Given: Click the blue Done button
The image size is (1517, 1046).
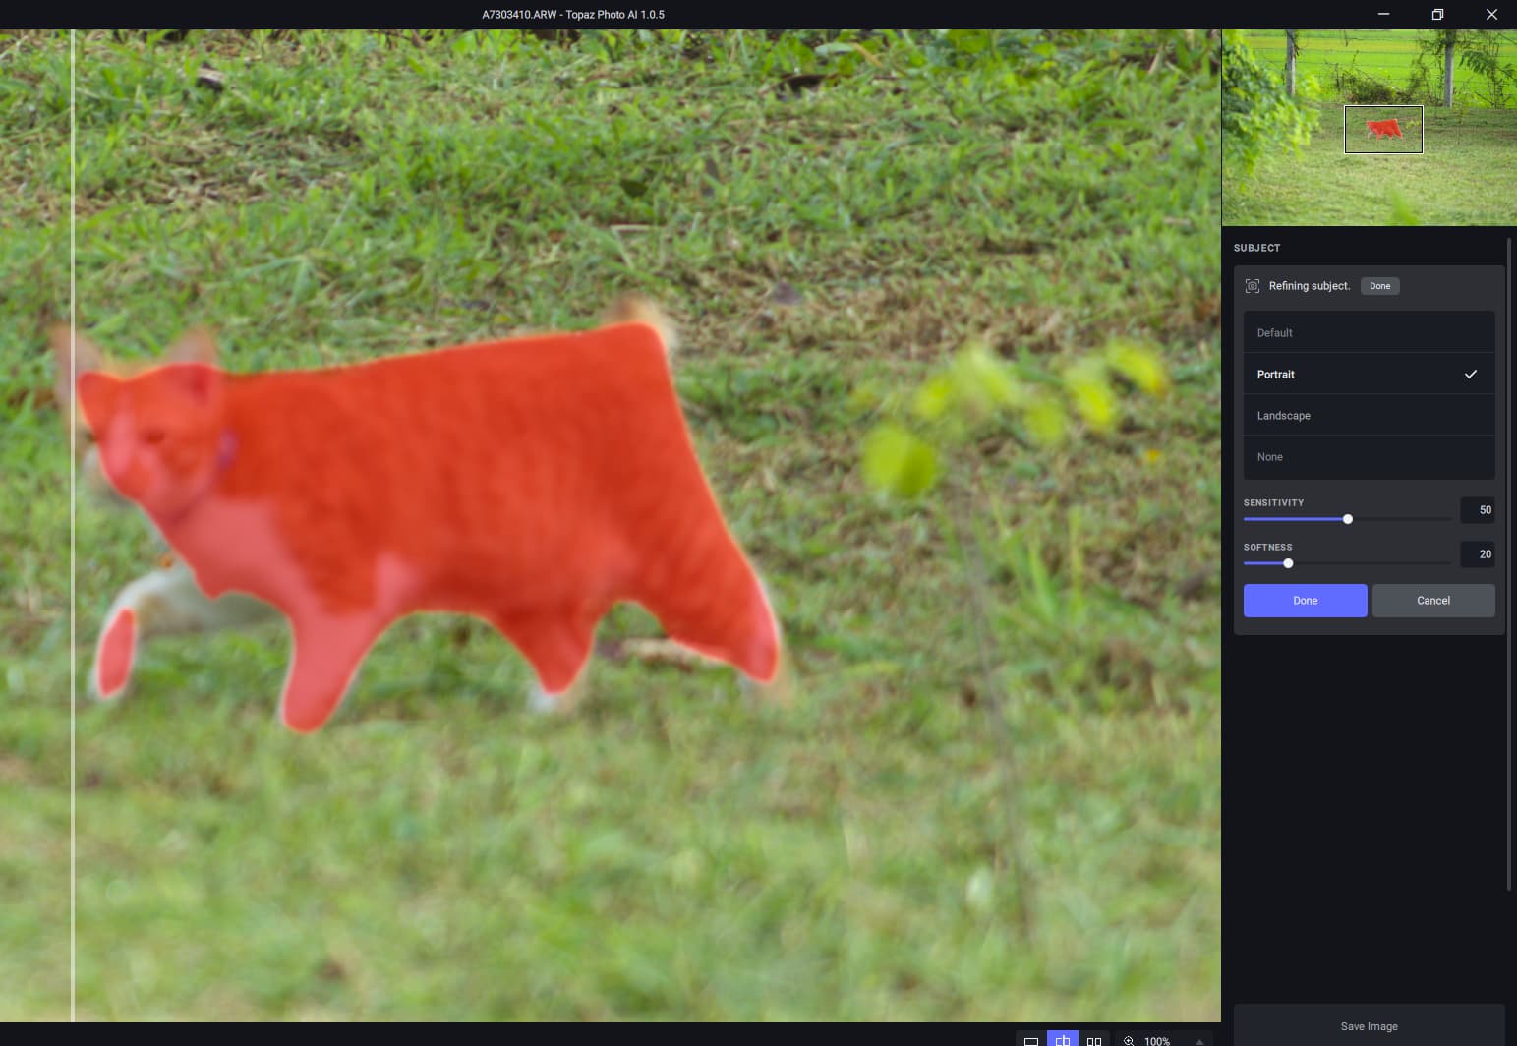Looking at the screenshot, I should click(x=1305, y=601).
